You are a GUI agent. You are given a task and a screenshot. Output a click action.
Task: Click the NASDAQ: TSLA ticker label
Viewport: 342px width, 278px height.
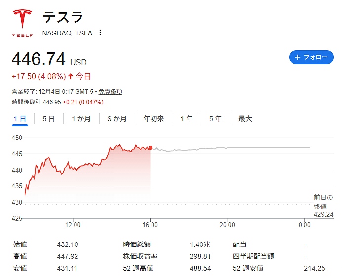[68, 33]
